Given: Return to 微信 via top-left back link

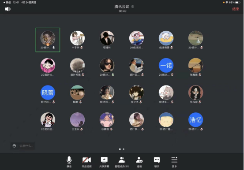Looking at the screenshot, I should pos(7,2).
